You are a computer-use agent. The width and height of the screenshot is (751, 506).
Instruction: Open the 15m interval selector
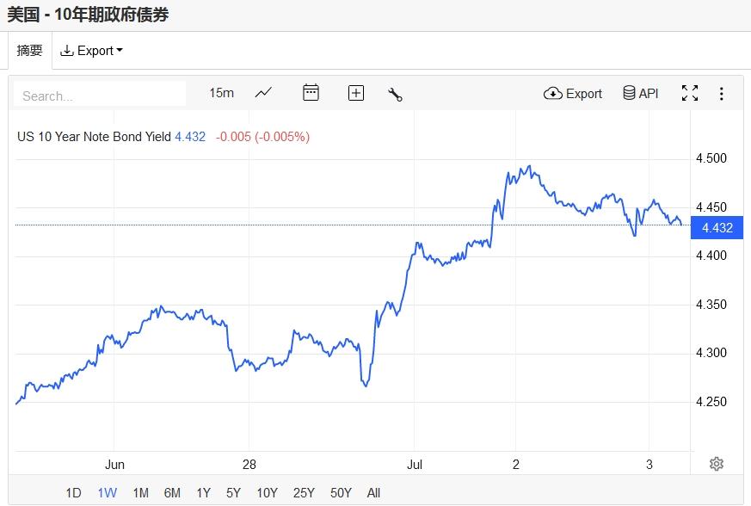pyautogui.click(x=221, y=93)
